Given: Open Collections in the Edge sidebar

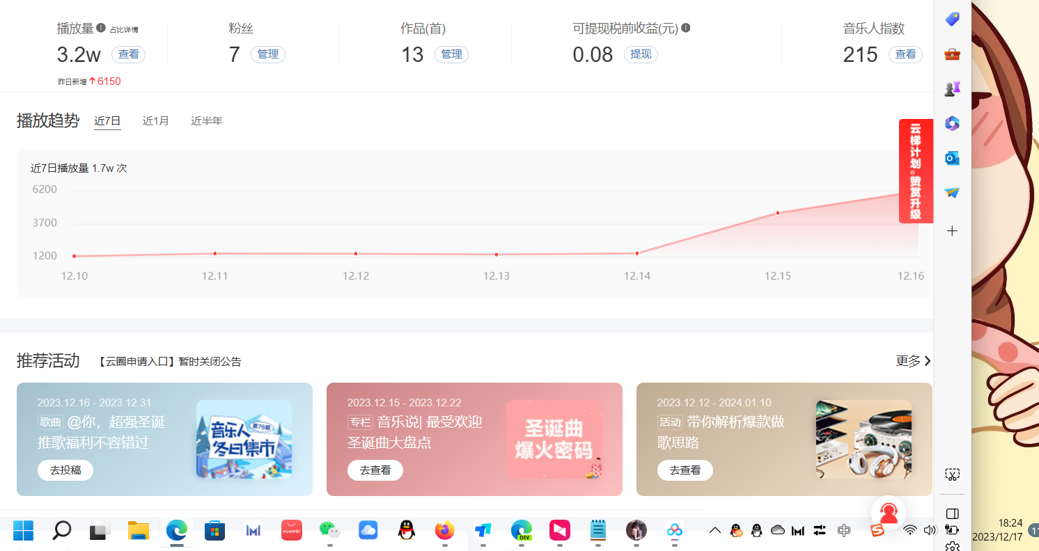Looking at the screenshot, I should tap(952, 19).
